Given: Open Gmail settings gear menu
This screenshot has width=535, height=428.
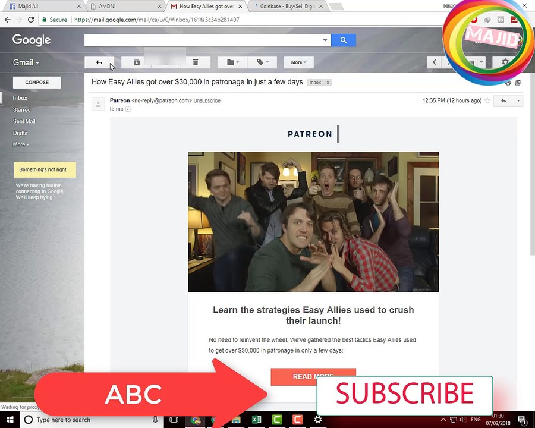Looking at the screenshot, I should [x=505, y=62].
